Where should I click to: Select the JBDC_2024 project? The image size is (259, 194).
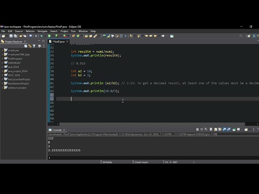point(14,75)
